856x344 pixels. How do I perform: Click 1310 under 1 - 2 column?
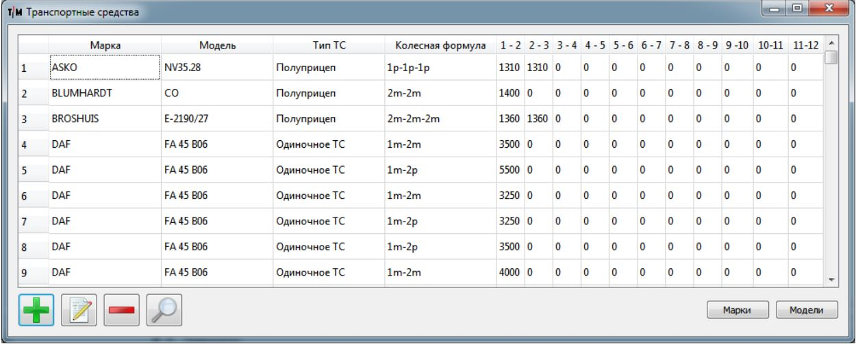[x=511, y=67]
